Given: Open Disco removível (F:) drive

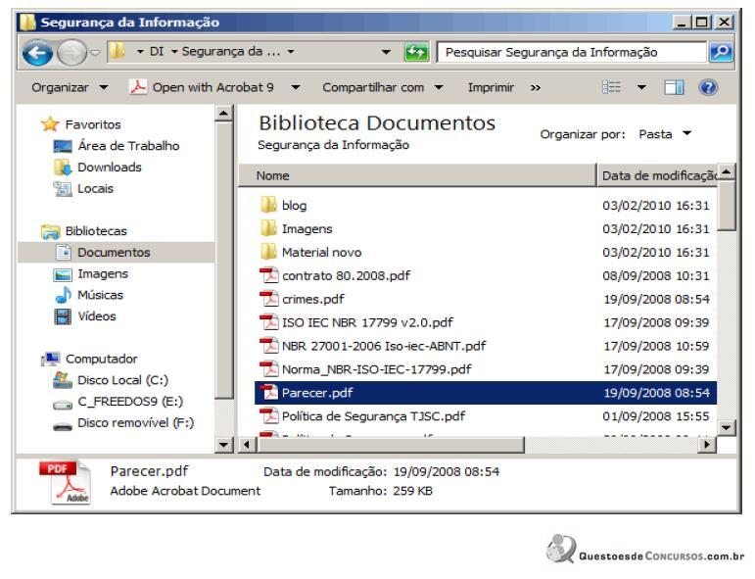Looking at the screenshot, I should (x=135, y=423).
